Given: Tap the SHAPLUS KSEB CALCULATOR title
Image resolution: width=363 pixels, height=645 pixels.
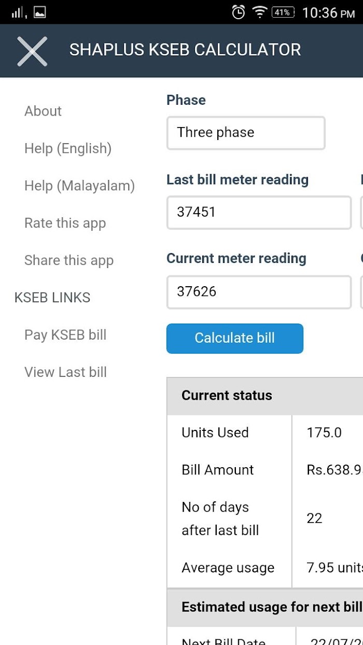Looking at the screenshot, I should 185,50.
